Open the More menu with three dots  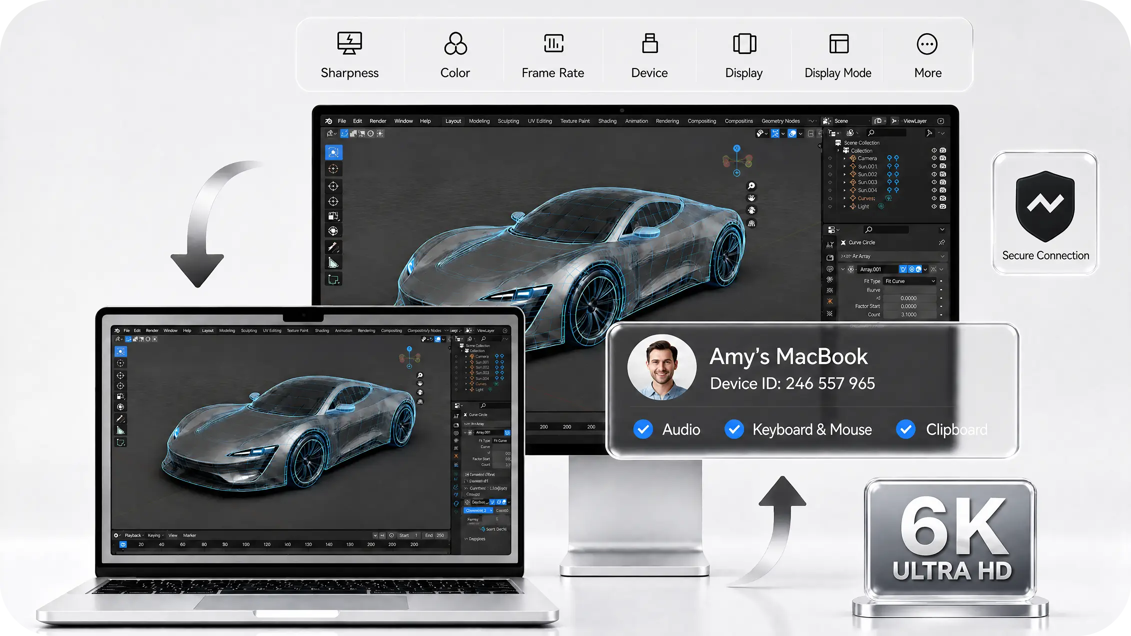927,55
